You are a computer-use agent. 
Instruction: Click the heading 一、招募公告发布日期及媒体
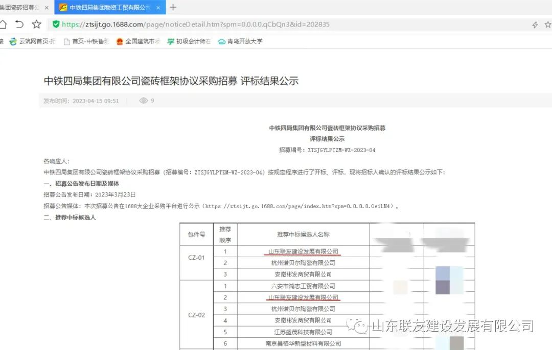coord(81,184)
